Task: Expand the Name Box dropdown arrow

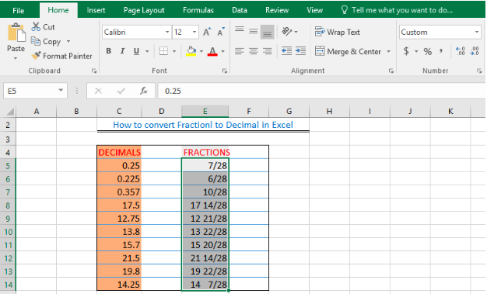Action: (61, 91)
